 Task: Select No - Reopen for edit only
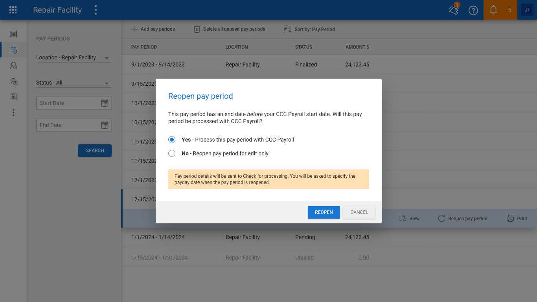pos(172,153)
